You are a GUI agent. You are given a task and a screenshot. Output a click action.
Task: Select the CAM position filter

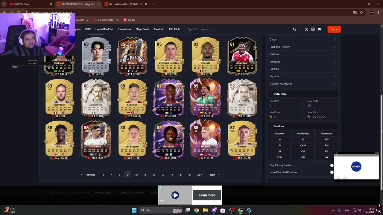303,145
